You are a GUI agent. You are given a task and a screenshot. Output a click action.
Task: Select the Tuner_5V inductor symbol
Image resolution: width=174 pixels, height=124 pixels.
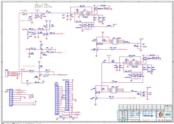coord(108,26)
